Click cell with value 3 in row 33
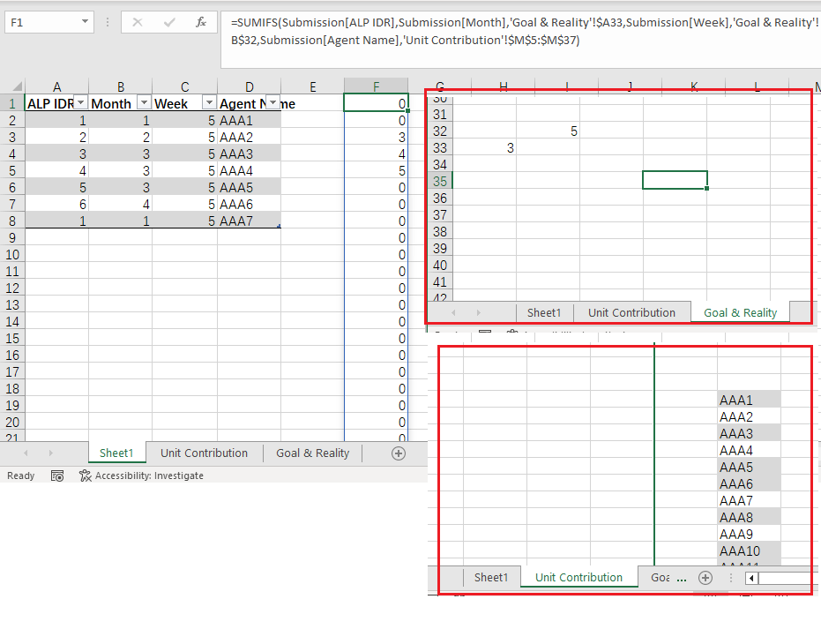Viewport: 821px width, 644px height. click(484, 148)
